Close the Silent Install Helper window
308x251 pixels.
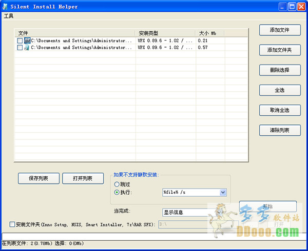pyautogui.click(x=301, y=7)
